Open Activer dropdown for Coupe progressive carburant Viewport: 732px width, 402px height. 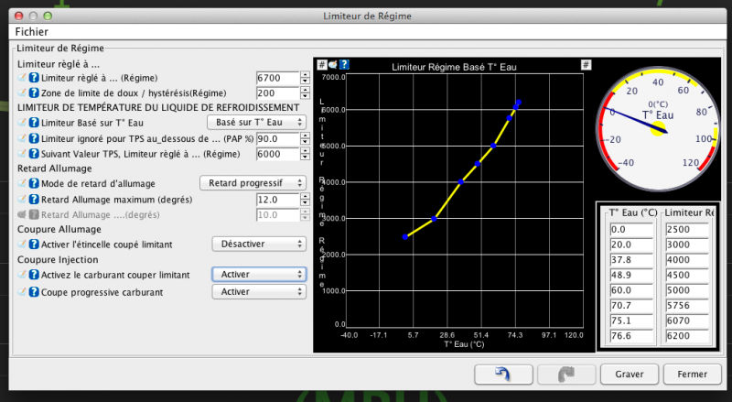[x=259, y=292]
